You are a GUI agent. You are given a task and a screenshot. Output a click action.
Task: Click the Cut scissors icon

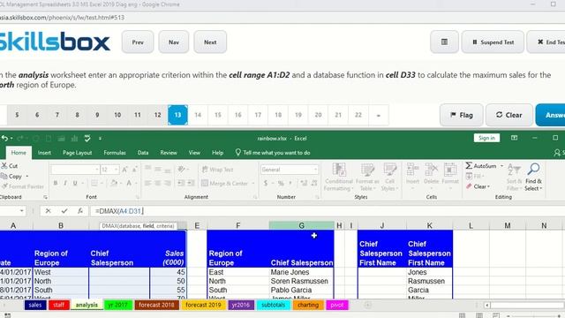4,166
